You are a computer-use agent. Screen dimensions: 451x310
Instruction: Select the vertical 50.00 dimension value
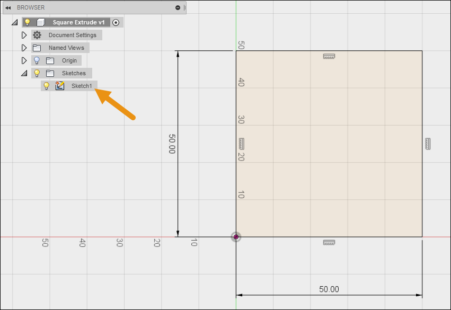[172, 144]
